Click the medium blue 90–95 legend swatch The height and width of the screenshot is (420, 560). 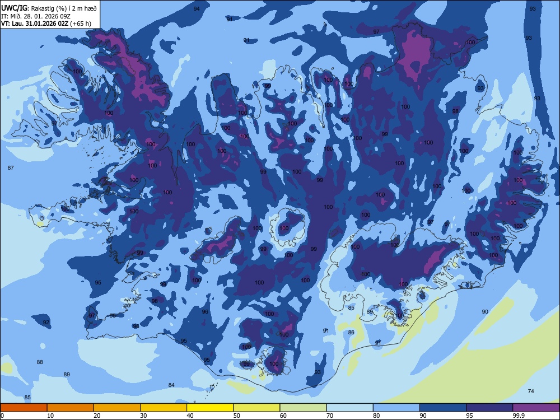[443, 408]
